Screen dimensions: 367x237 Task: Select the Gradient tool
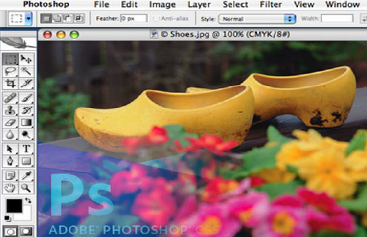click(x=26, y=122)
